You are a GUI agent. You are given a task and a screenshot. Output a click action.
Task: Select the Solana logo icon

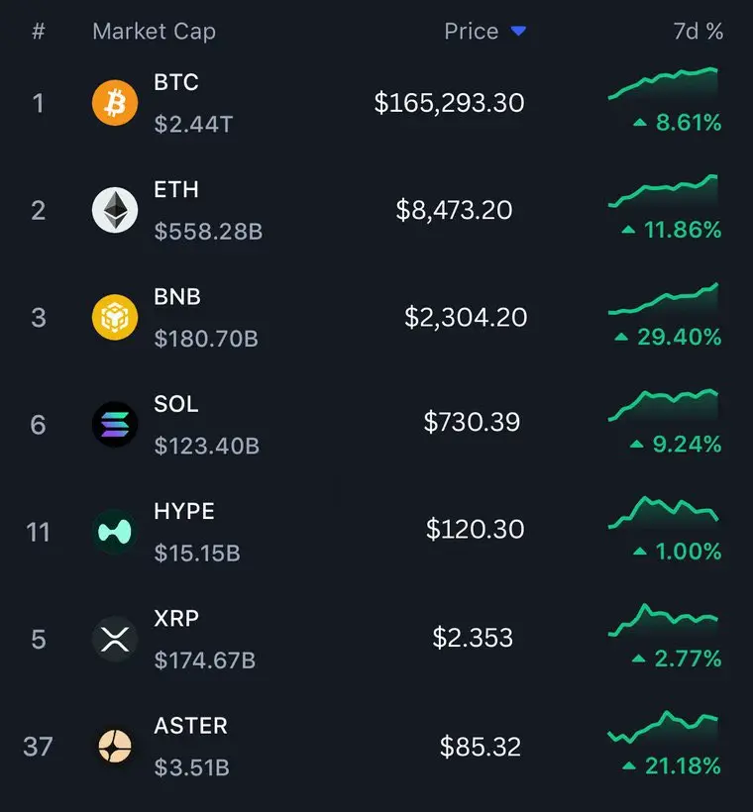tap(115, 424)
